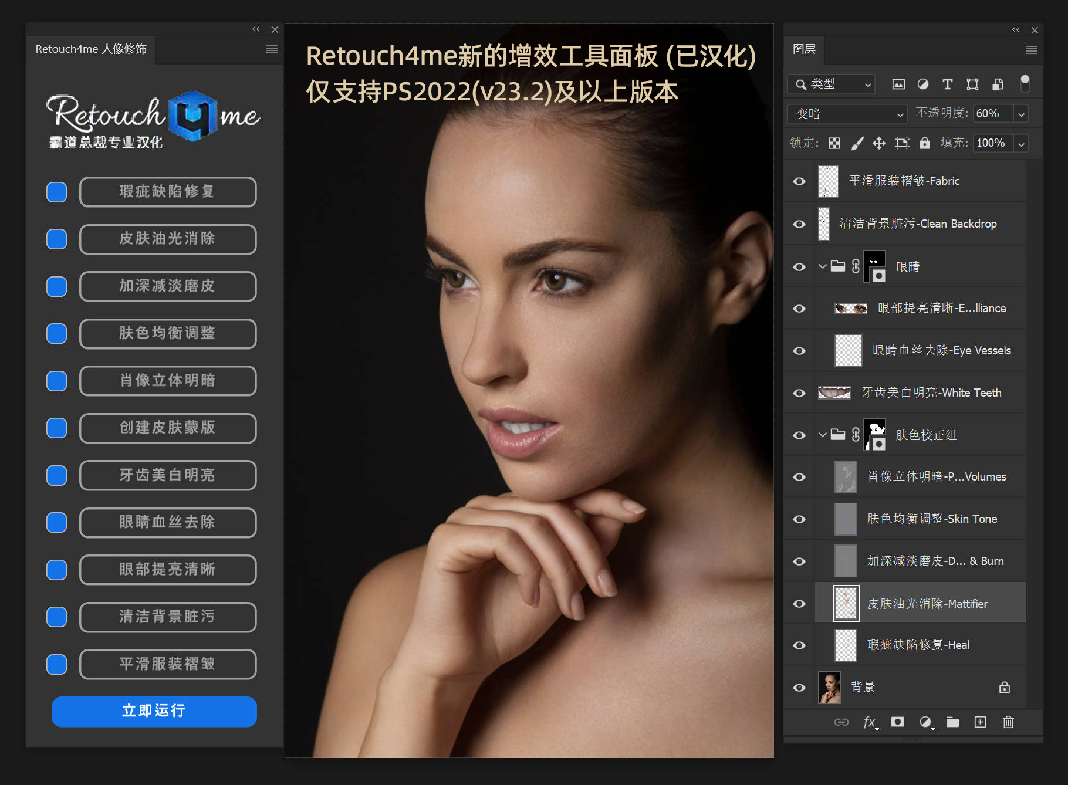Click the opacity value 60% field
The image size is (1068, 785).
coord(993,114)
